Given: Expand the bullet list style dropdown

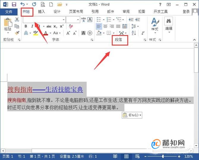Looking at the screenshot, I should point(104,20).
